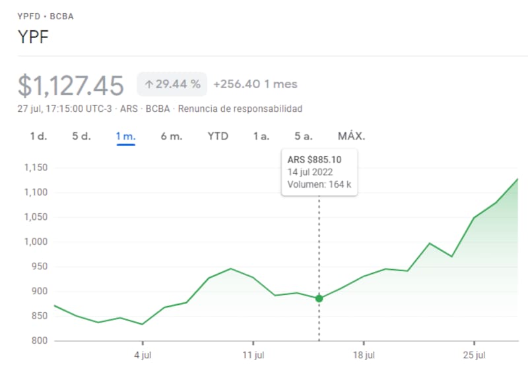Switch chart to 1 a. range
528x370 pixels.
coord(261,136)
